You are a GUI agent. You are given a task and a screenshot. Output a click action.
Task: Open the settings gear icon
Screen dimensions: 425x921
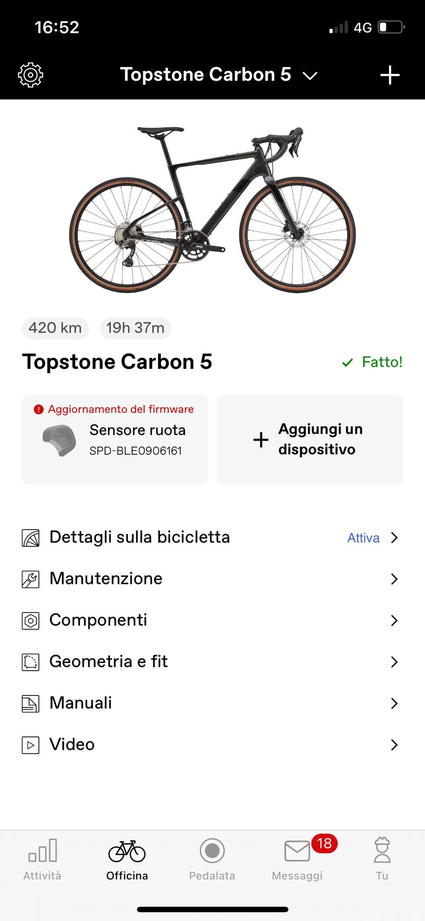[x=30, y=75]
